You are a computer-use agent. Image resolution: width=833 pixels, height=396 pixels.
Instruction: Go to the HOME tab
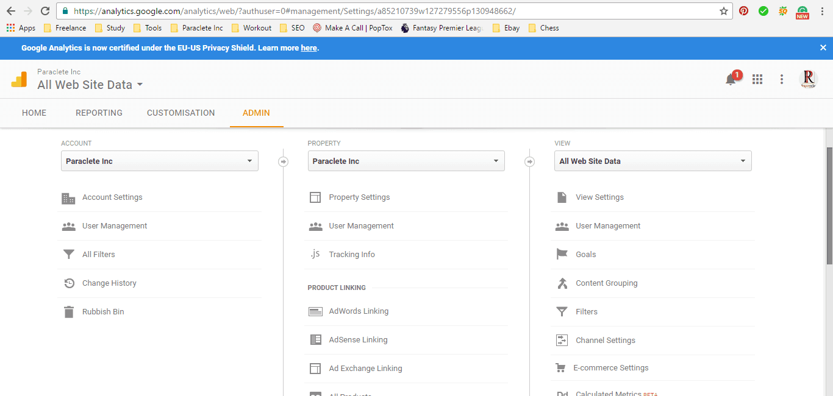(x=34, y=113)
